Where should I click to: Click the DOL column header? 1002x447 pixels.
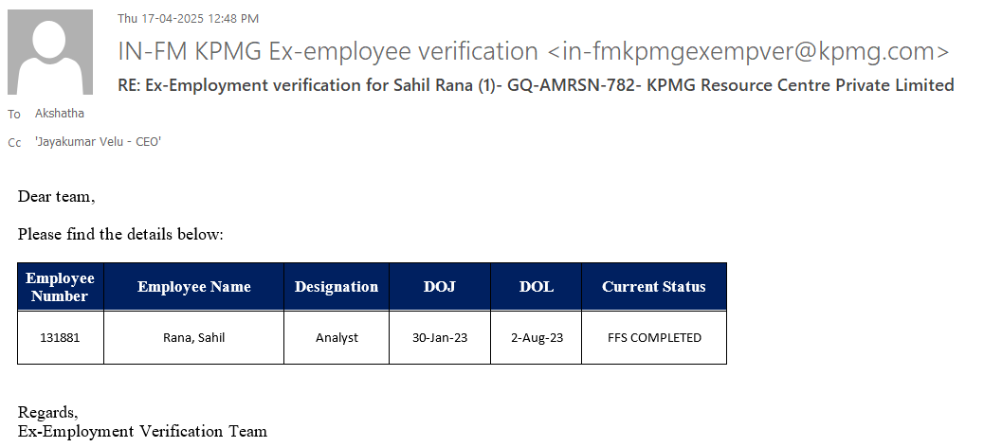click(x=537, y=287)
